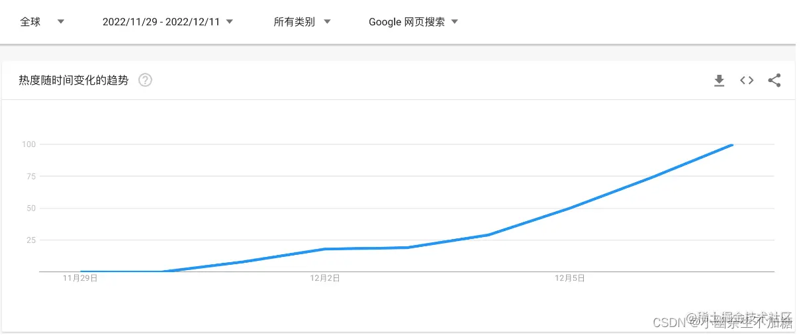The height and width of the screenshot is (335, 803).
Task: Click the trend line peak at 100
Action: pyautogui.click(x=732, y=144)
